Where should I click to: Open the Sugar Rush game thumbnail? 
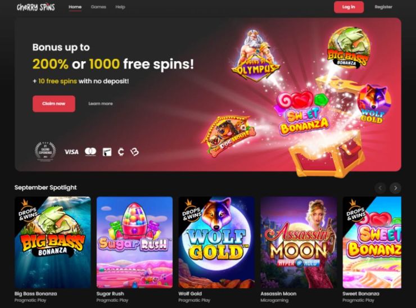(134, 242)
